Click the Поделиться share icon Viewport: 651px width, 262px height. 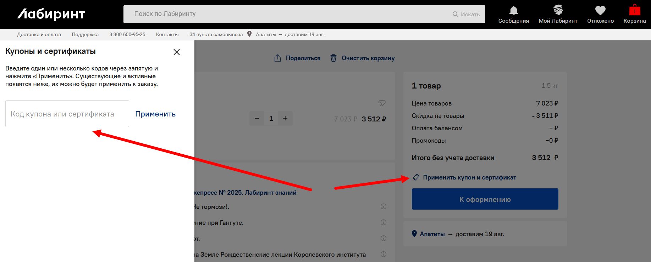[278, 58]
